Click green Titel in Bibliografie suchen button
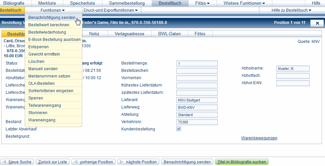The image size is (325, 166). [x=242, y=162]
